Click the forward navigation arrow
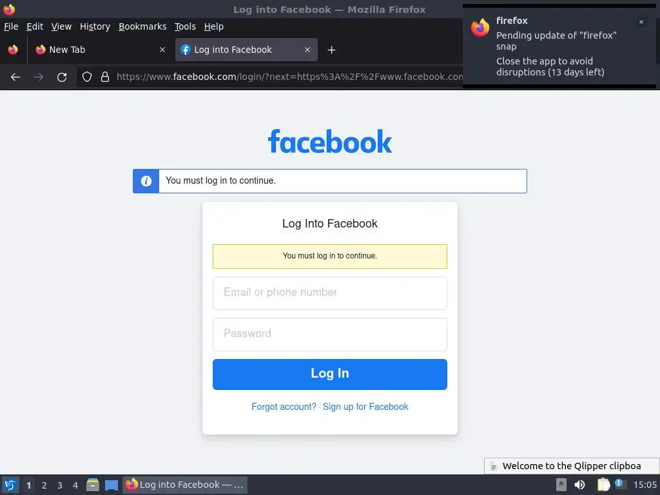 39,77
